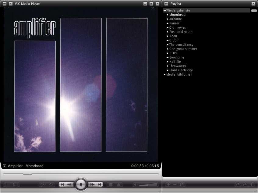Rewind the current song

[x=69, y=184]
